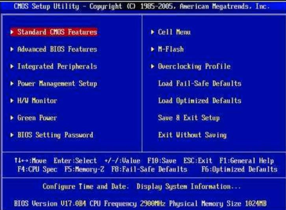286x210 pixels.
Task: Open Cell Menu entry
Action: tap(174, 32)
